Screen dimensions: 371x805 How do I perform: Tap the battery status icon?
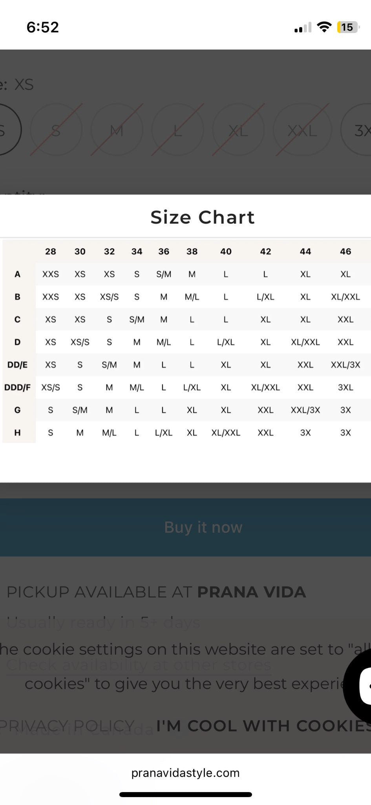[x=347, y=27]
